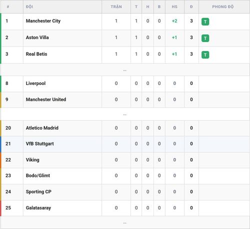
Task: Select the Atletico Madrid team name
Action: (x=42, y=128)
